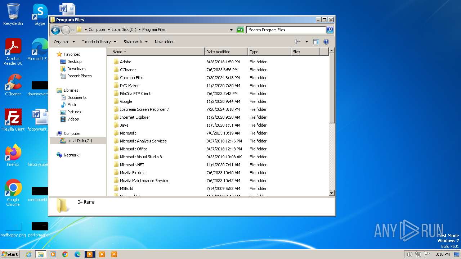Select Computer in the navigation pane
Viewport: 461px width, 259px height.
(72, 133)
